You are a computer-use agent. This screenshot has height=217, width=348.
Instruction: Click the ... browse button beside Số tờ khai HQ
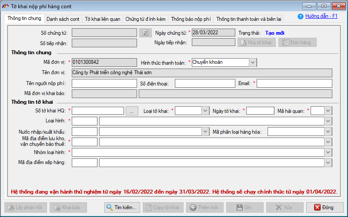[132, 111]
